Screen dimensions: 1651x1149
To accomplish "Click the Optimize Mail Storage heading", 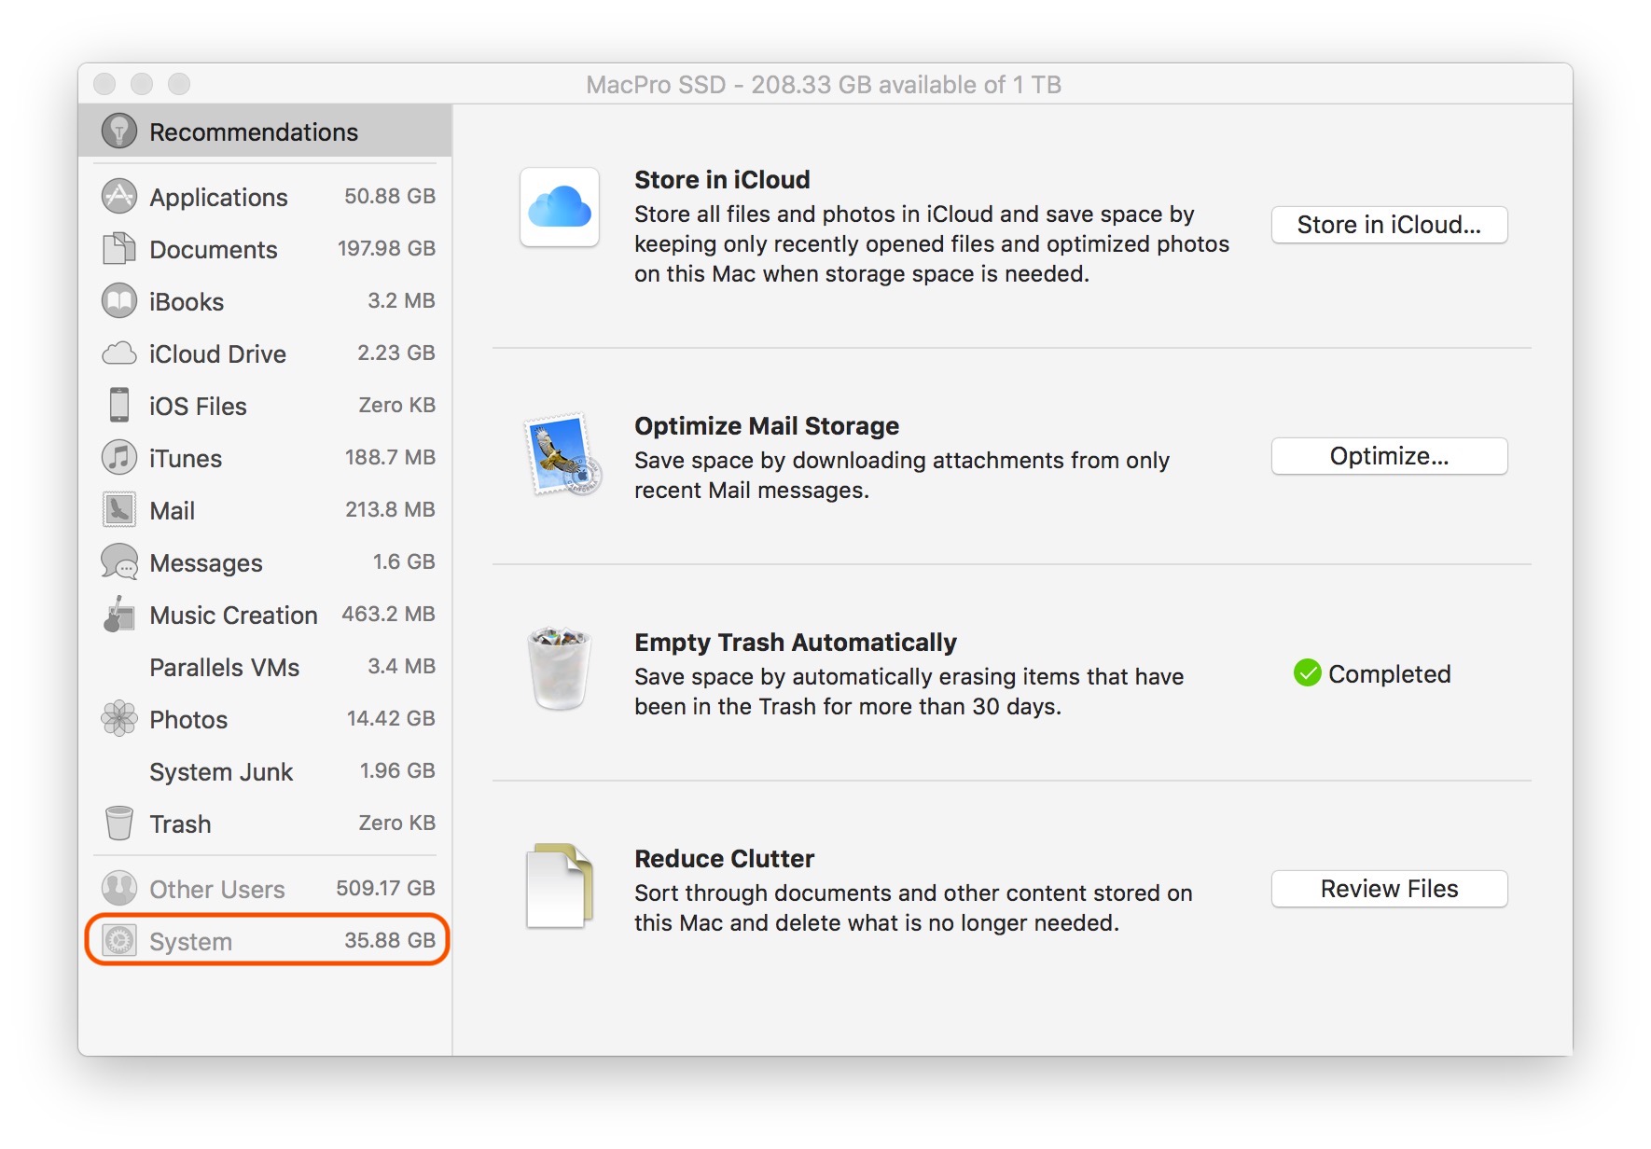I will pyautogui.click(x=767, y=425).
